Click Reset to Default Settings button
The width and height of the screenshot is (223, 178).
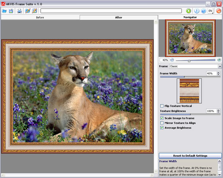pyautogui.click(x=190, y=156)
